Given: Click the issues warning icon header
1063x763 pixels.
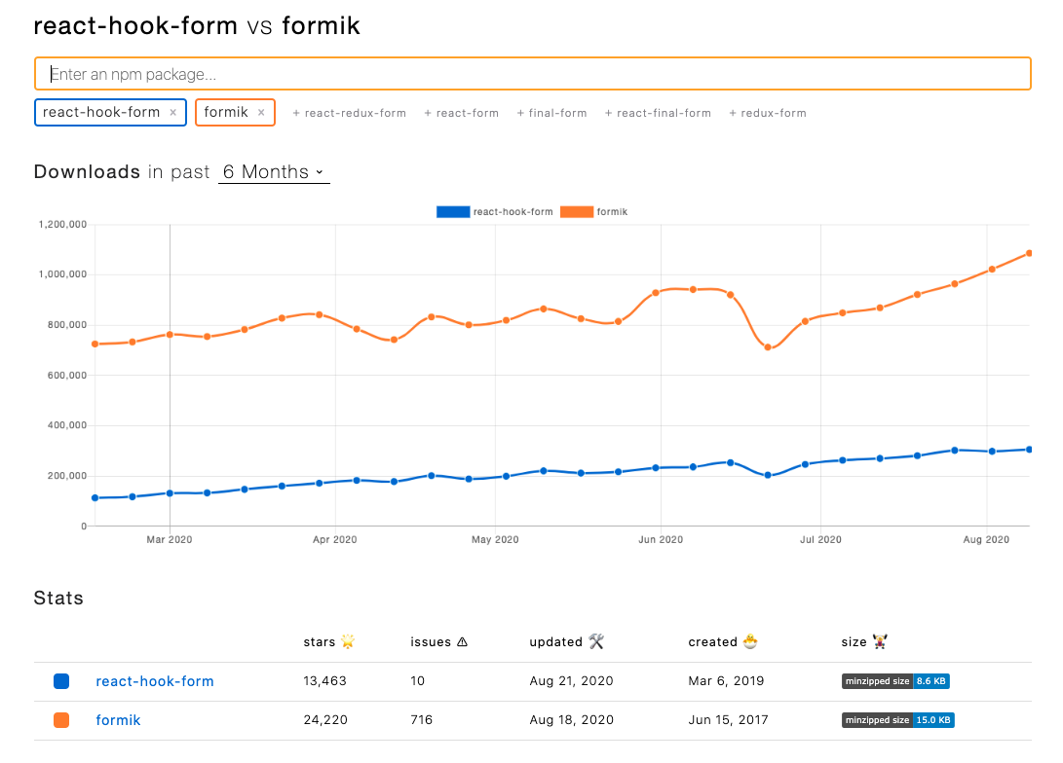Looking at the screenshot, I should point(462,641).
